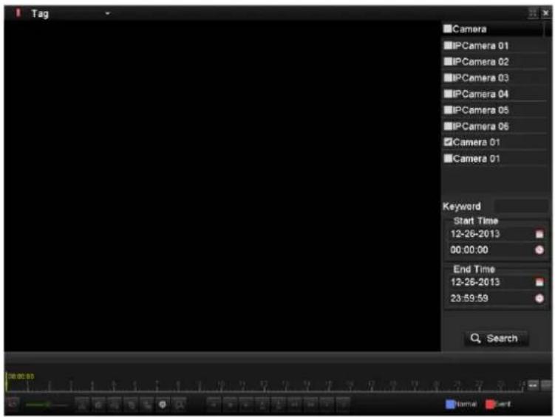555x417 pixels.
Task: Click the 00:00:00 playhead marker on the timeline
Action: point(21,376)
